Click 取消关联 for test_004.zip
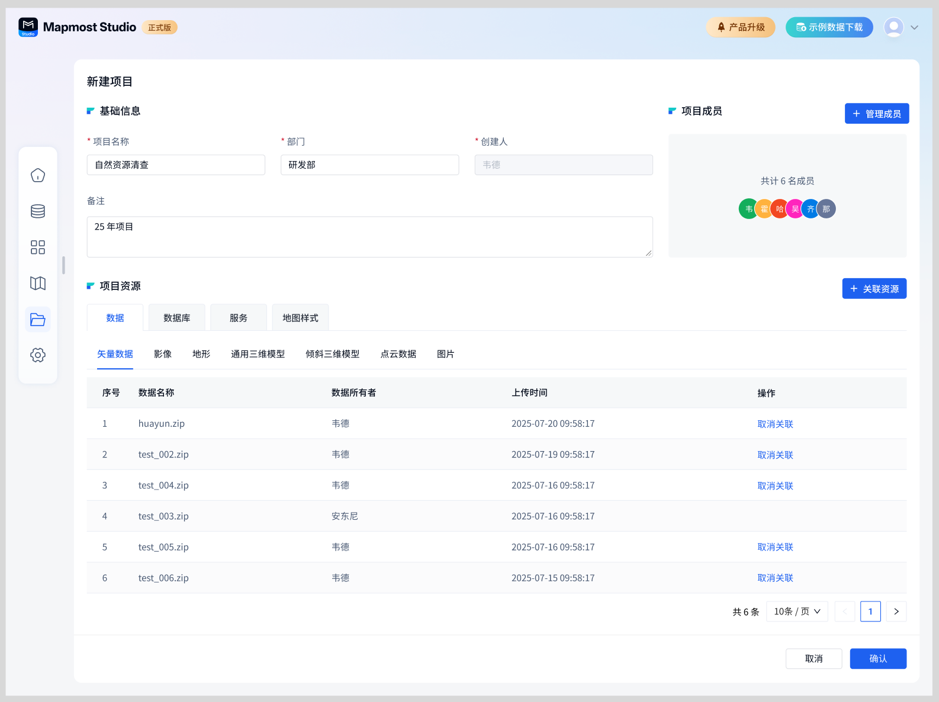The image size is (939, 702). click(775, 485)
